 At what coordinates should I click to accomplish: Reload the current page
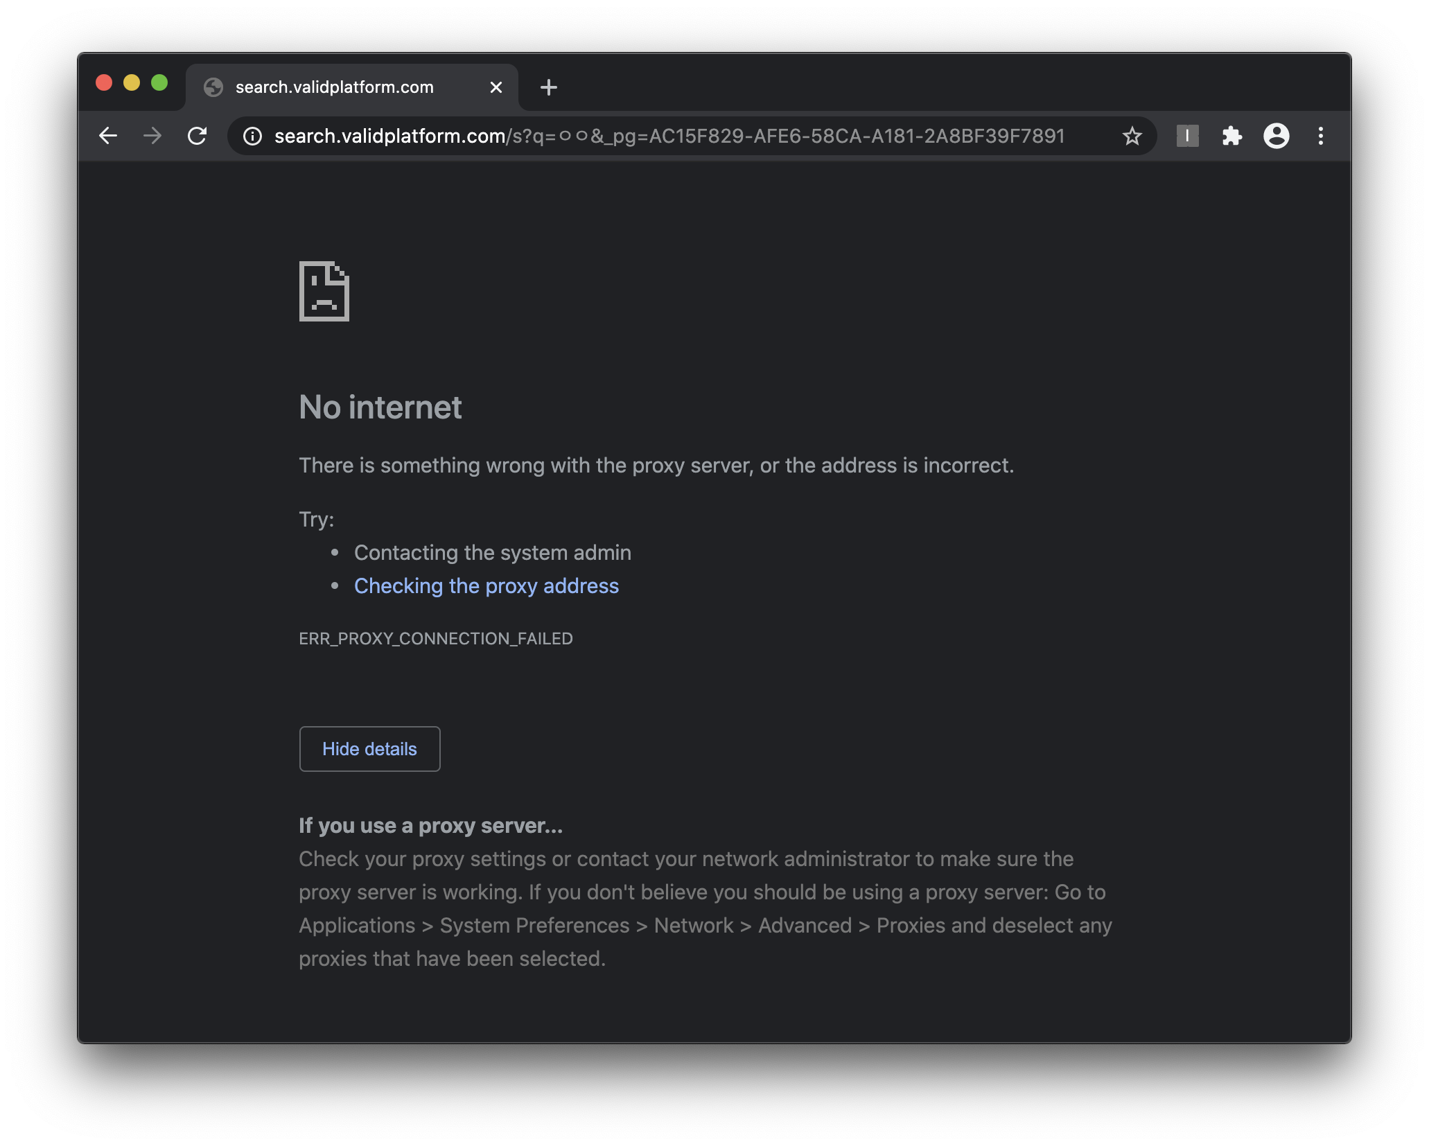click(198, 136)
